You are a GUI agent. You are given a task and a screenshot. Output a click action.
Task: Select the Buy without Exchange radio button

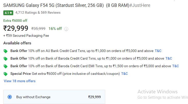10,97
